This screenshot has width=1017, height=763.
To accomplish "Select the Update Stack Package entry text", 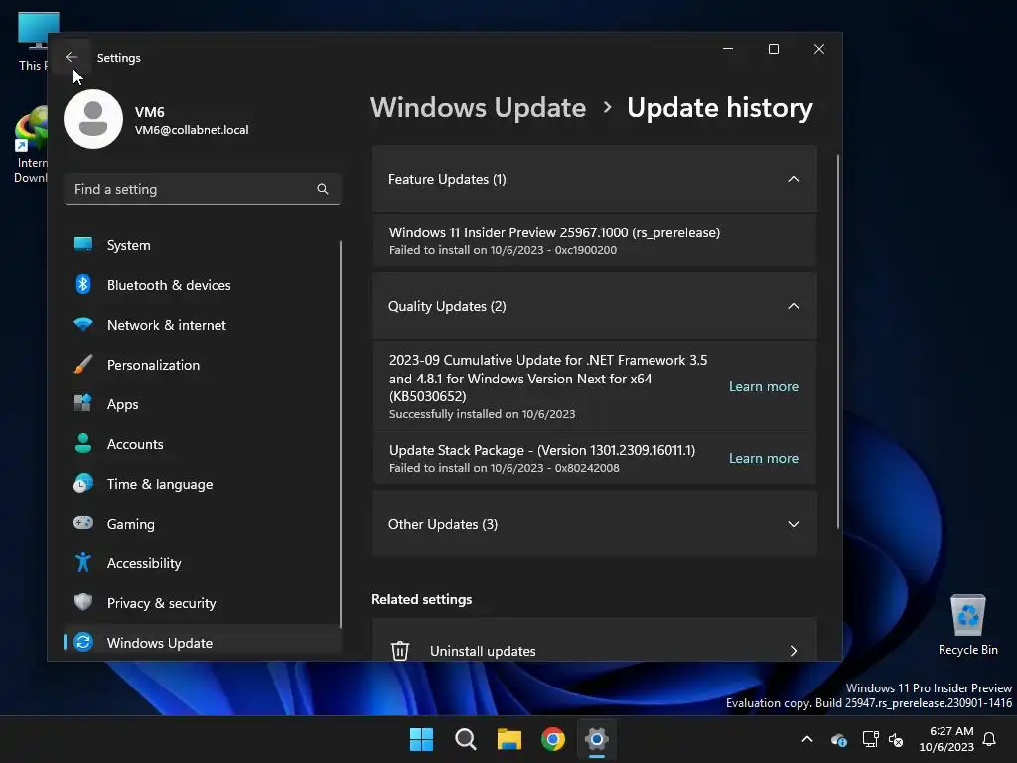I will [x=541, y=450].
